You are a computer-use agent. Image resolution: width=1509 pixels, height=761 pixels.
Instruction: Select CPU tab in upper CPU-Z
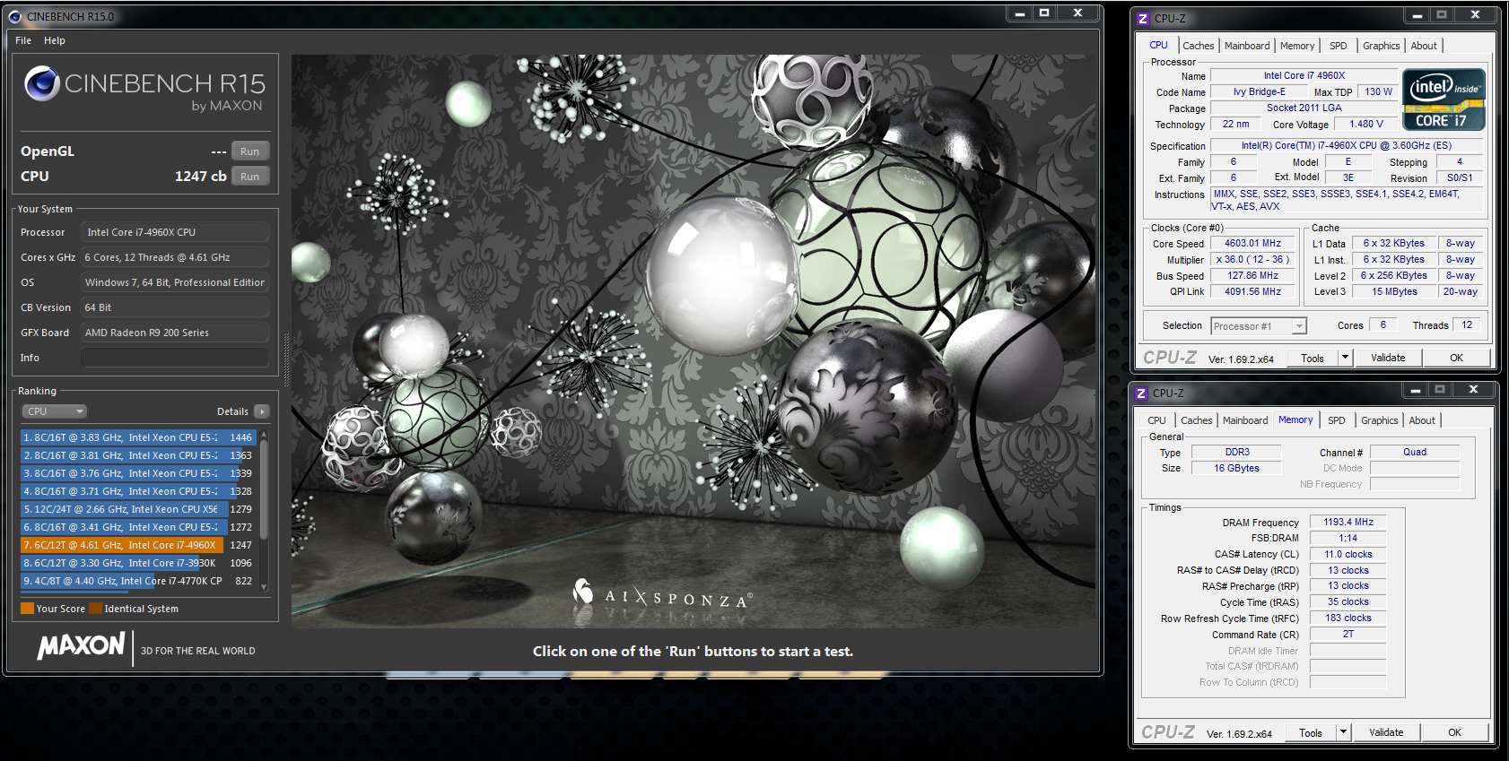point(1159,45)
